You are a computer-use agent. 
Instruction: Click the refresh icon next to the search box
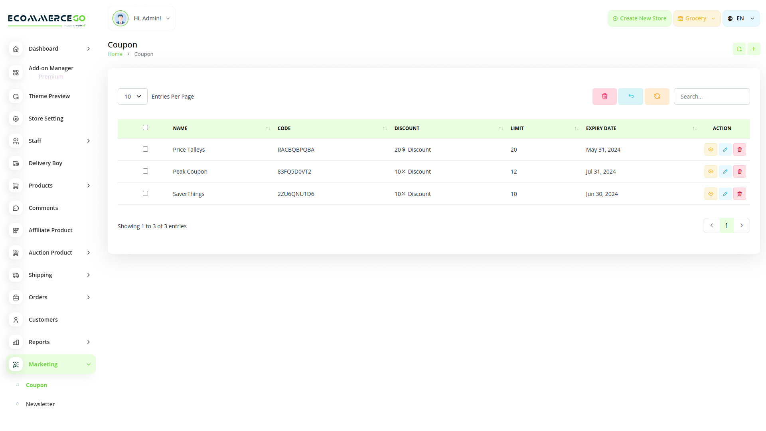click(x=657, y=96)
